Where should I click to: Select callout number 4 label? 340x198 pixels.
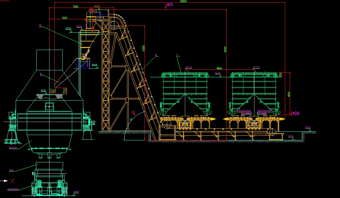point(156,55)
